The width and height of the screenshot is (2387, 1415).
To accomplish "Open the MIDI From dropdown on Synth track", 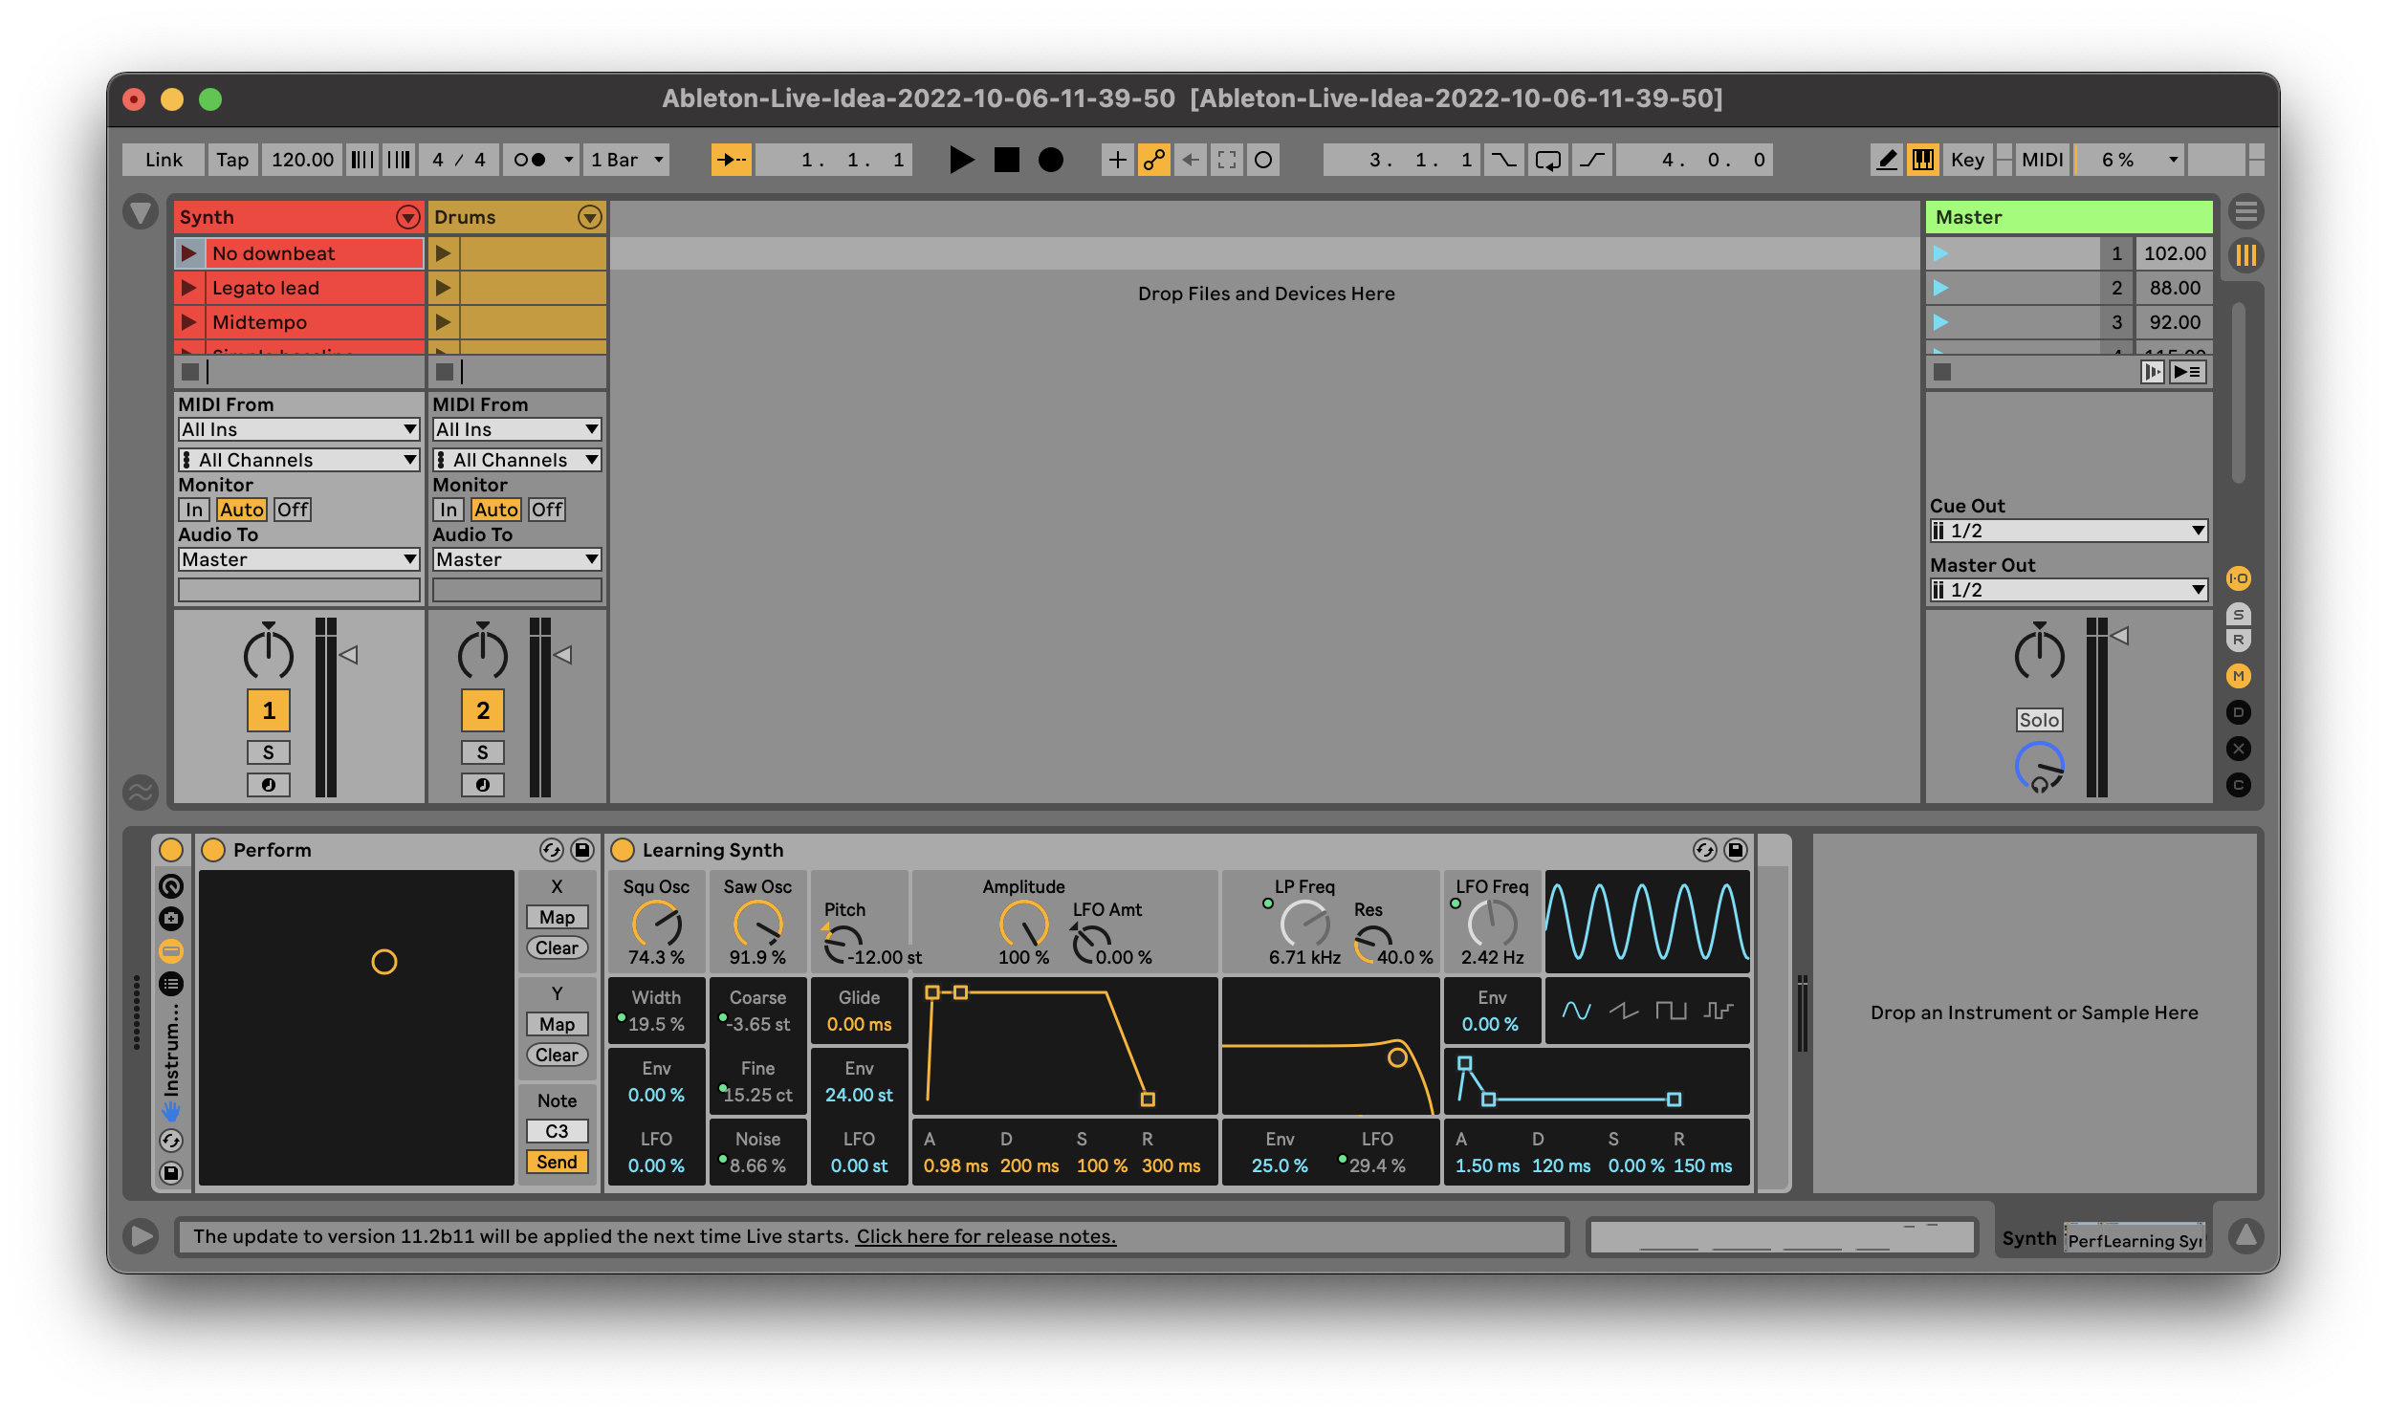I will point(298,429).
